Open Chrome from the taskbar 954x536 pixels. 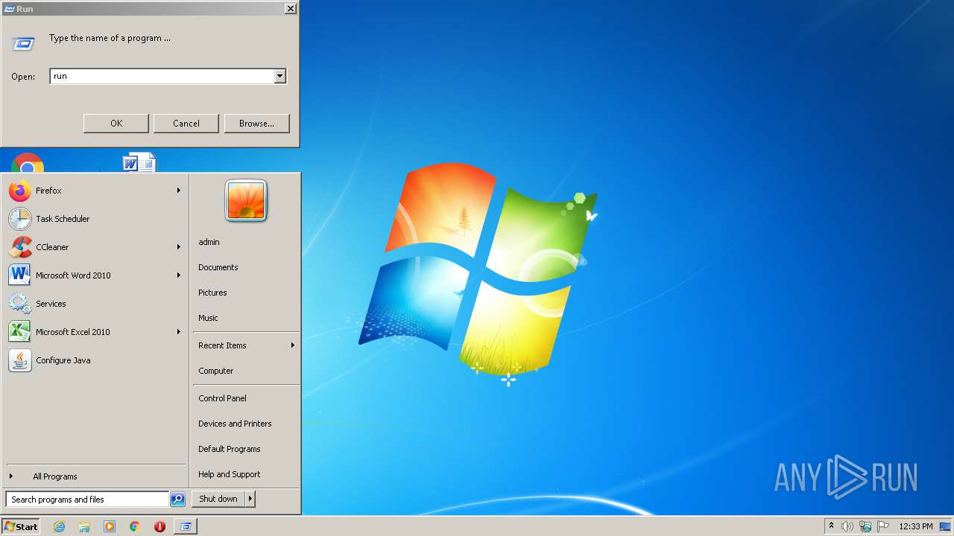135,526
